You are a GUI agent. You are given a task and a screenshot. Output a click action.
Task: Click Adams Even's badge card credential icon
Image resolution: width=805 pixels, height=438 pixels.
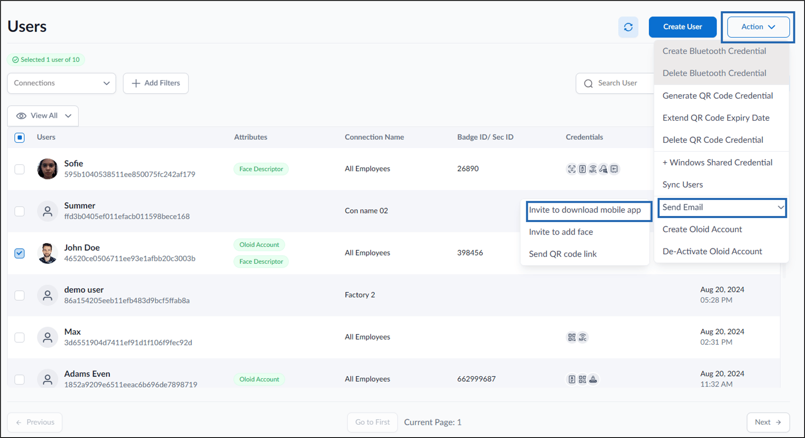click(572, 379)
